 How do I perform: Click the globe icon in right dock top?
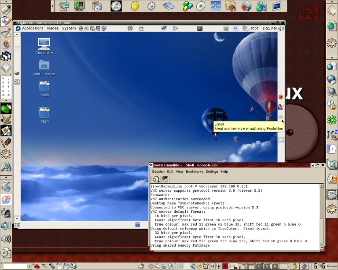[x=331, y=26]
